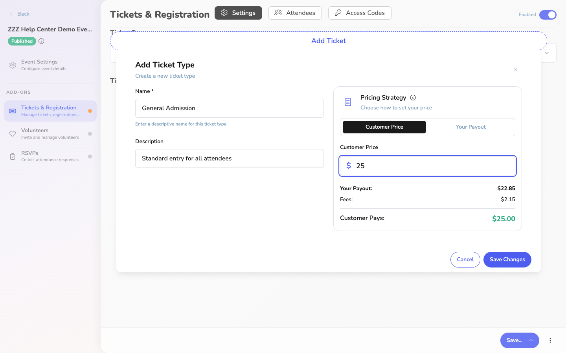
Task: Click 'Choose how to set your price' text
Action: [x=396, y=108]
